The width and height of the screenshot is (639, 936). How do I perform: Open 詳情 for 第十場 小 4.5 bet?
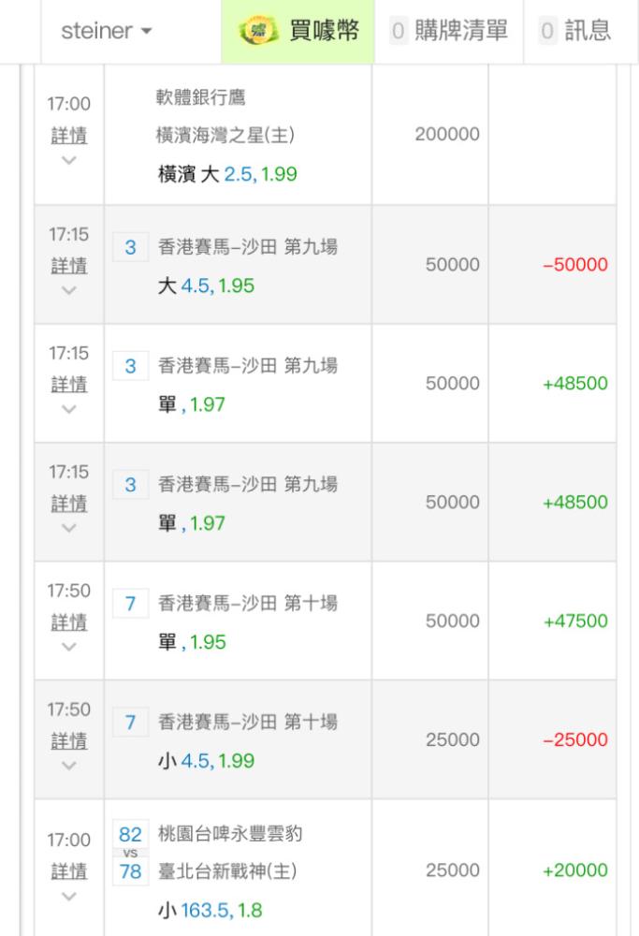click(x=69, y=740)
